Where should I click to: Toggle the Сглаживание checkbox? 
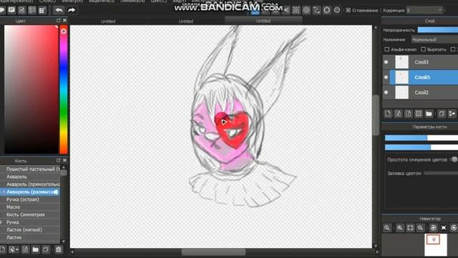(349, 10)
